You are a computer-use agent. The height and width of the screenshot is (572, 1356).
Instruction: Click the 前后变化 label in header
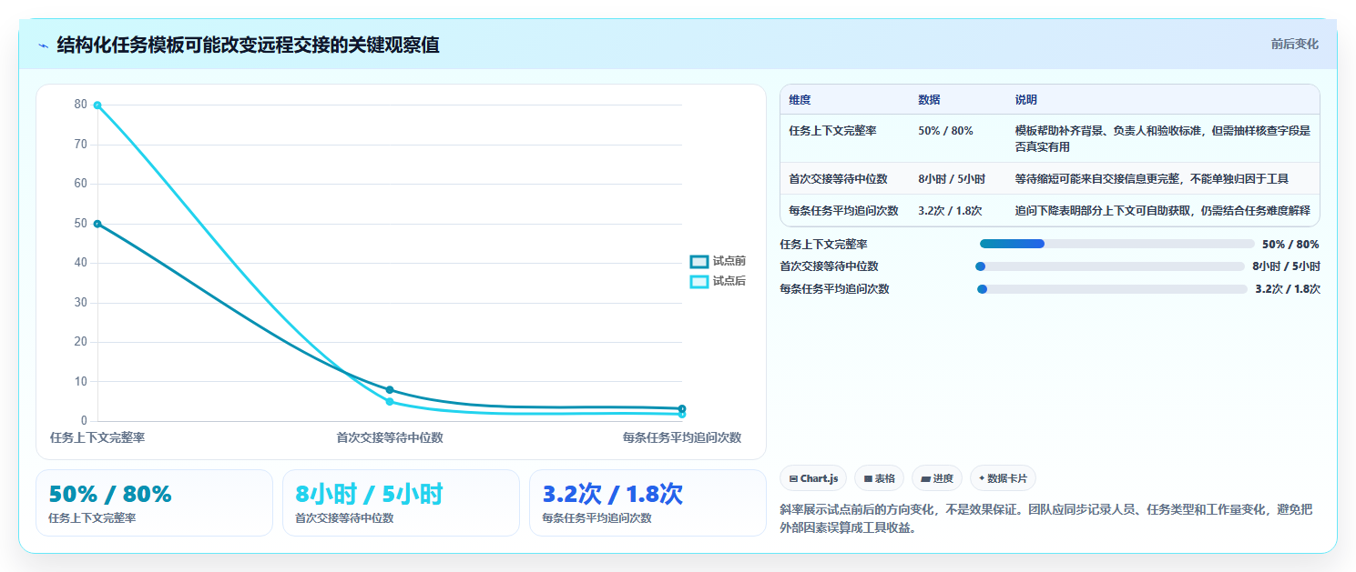1294,44
